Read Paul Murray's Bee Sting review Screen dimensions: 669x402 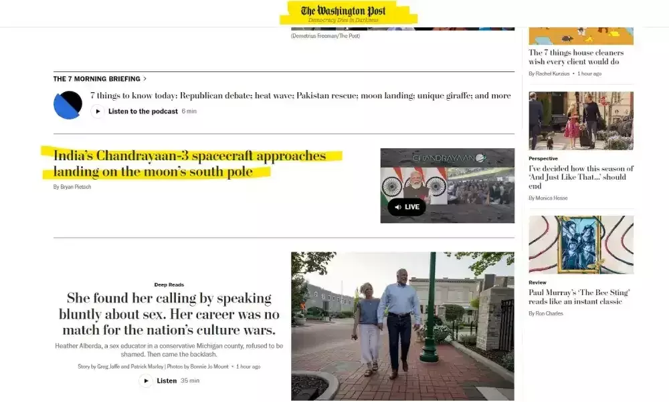(579, 296)
